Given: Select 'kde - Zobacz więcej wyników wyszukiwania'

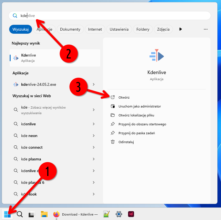Looking at the screenshot, I should (x=55, y=110).
